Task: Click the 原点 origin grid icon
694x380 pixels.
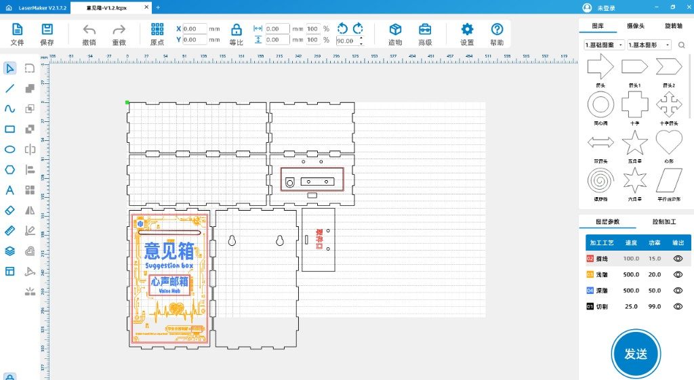Action: [x=157, y=29]
